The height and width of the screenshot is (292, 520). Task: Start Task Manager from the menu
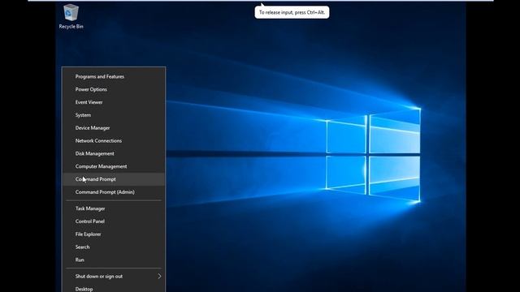coord(114,208)
